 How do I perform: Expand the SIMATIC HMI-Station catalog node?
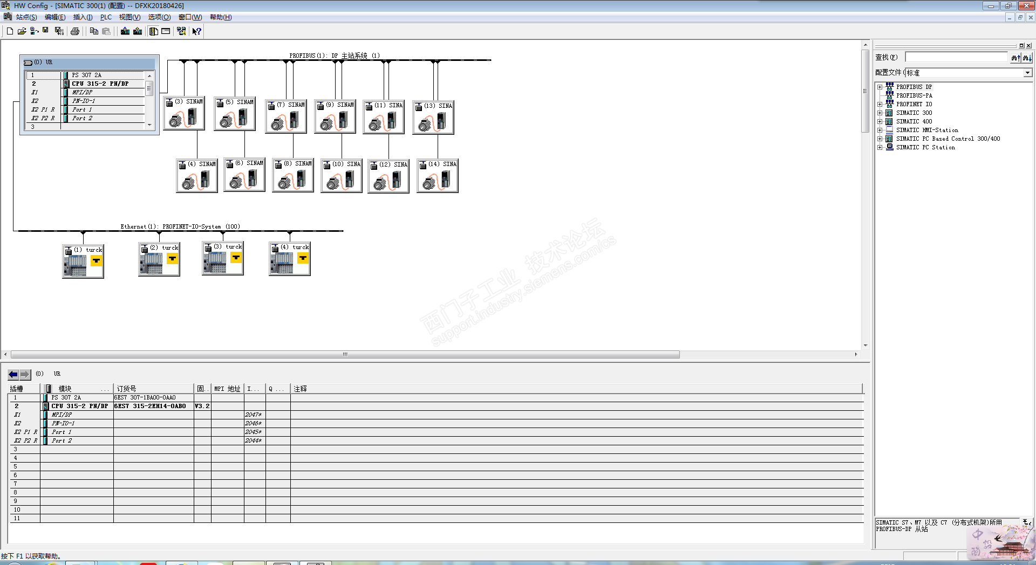[880, 130]
